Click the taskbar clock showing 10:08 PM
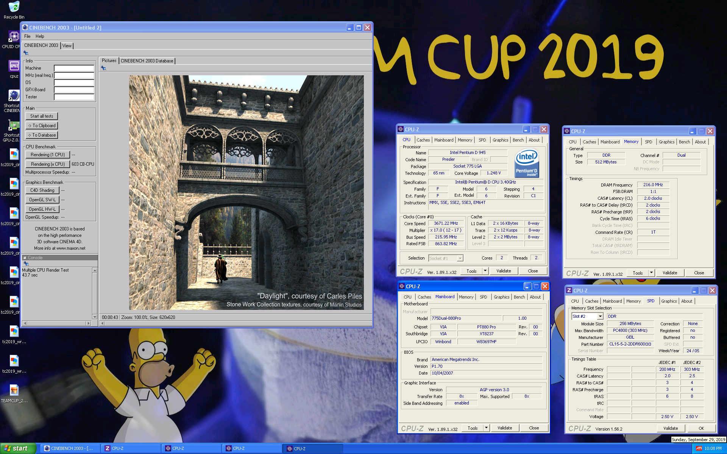Viewport: 727px width, 454px height. click(713, 448)
